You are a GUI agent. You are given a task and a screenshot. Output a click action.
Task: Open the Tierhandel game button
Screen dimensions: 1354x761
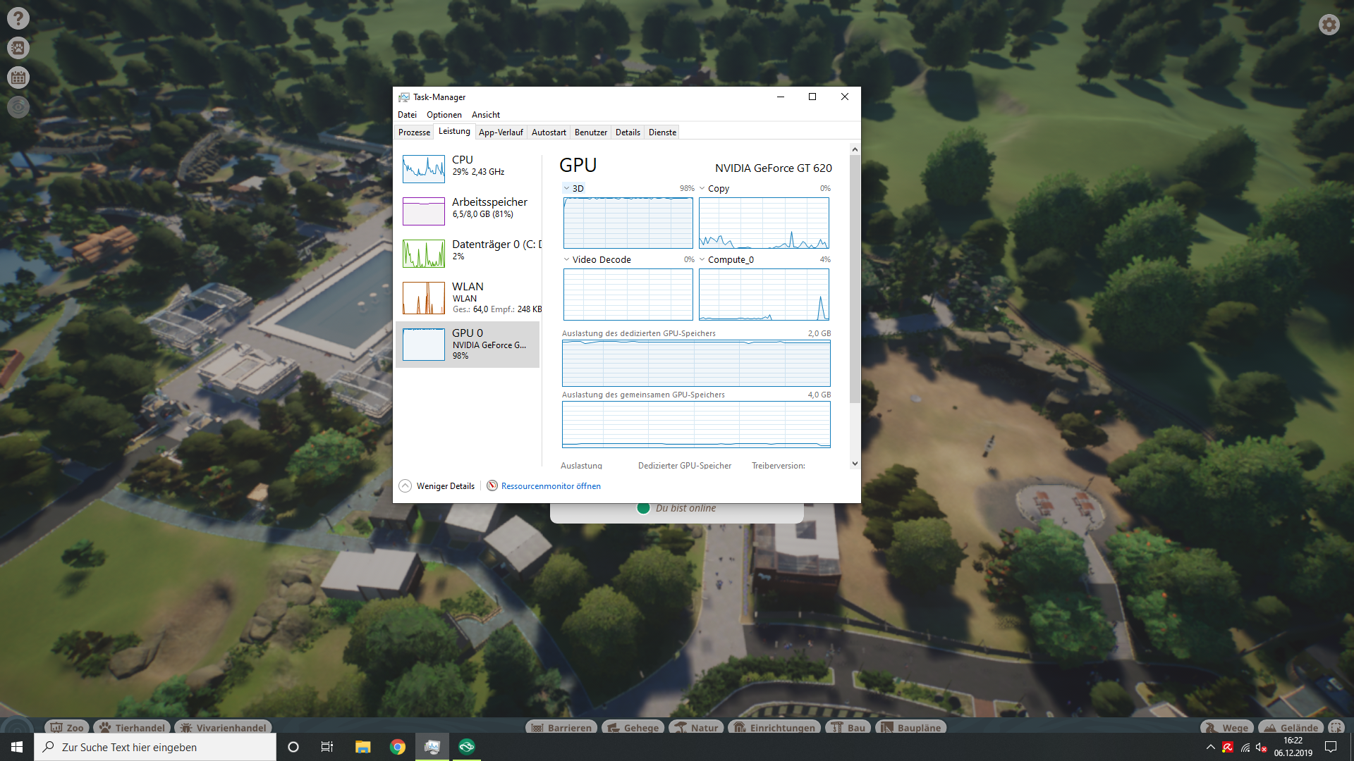[x=132, y=728]
